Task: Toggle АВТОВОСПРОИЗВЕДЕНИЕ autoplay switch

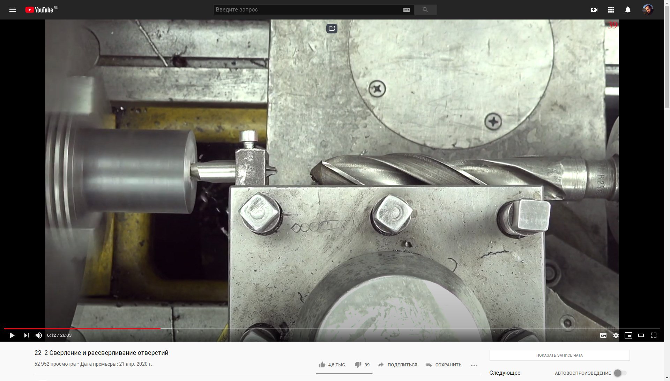Action: pyautogui.click(x=620, y=373)
